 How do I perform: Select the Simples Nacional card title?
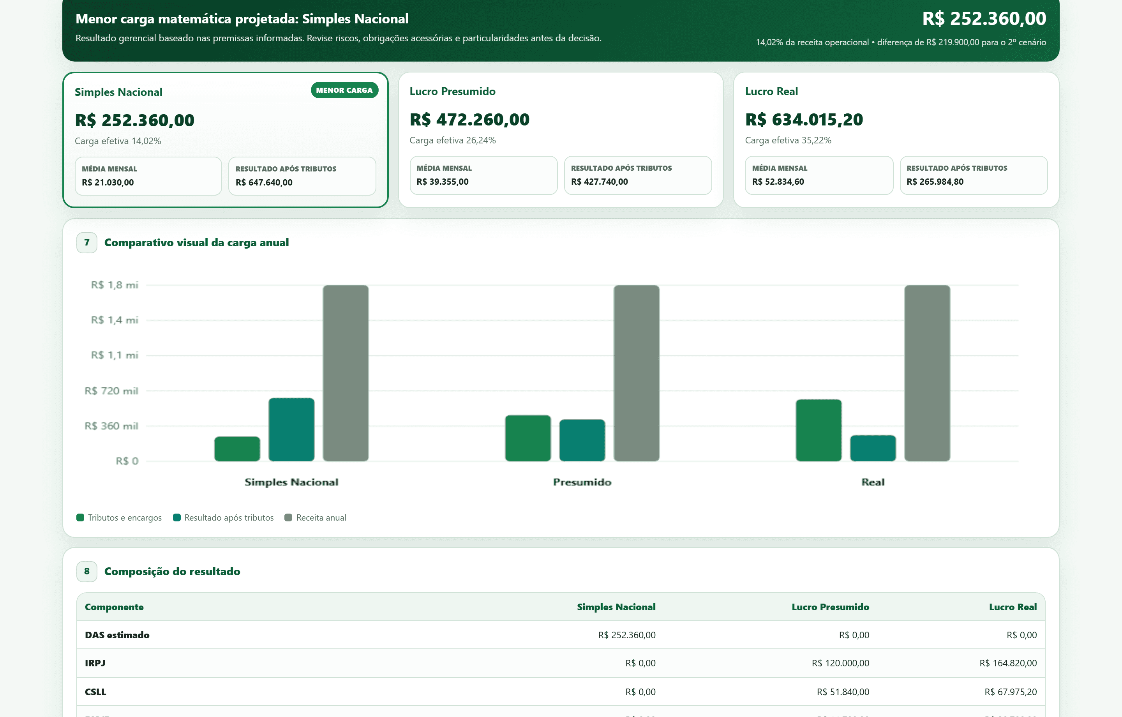pyautogui.click(x=118, y=92)
